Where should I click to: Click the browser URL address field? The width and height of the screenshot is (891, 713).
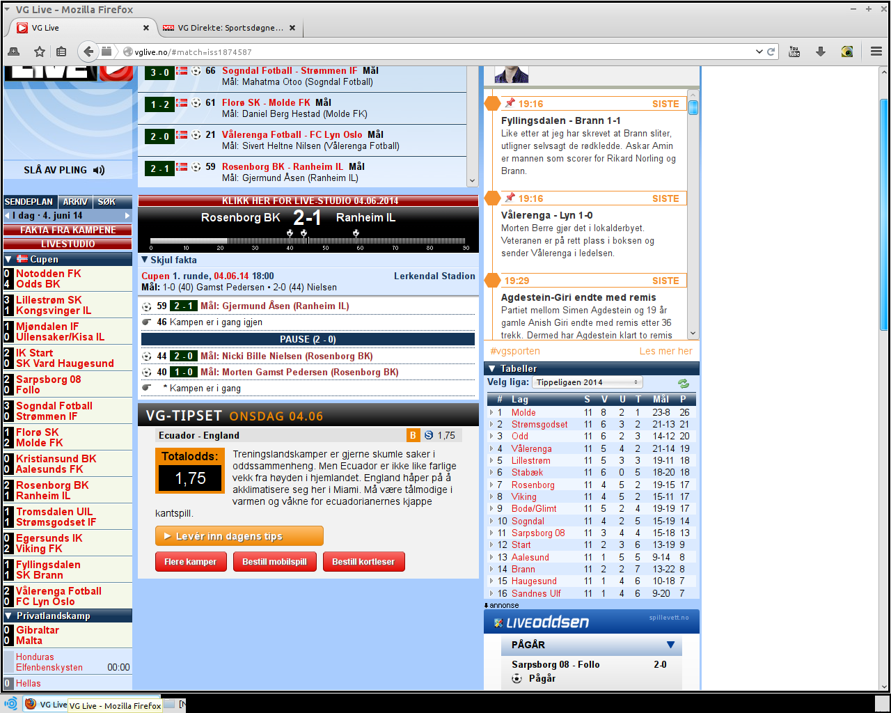tap(439, 52)
